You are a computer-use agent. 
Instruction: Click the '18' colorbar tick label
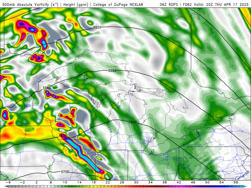pos(93,182)
